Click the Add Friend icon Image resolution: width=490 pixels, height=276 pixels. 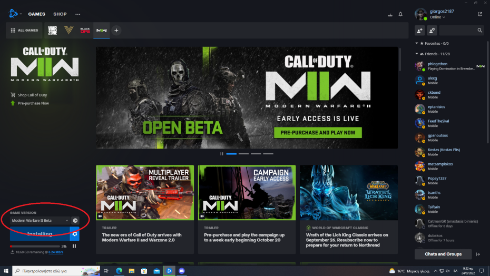[420, 31]
